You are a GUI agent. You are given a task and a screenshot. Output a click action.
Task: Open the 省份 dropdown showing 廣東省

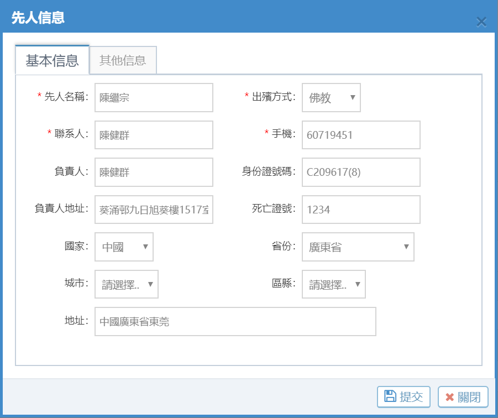[358, 247]
